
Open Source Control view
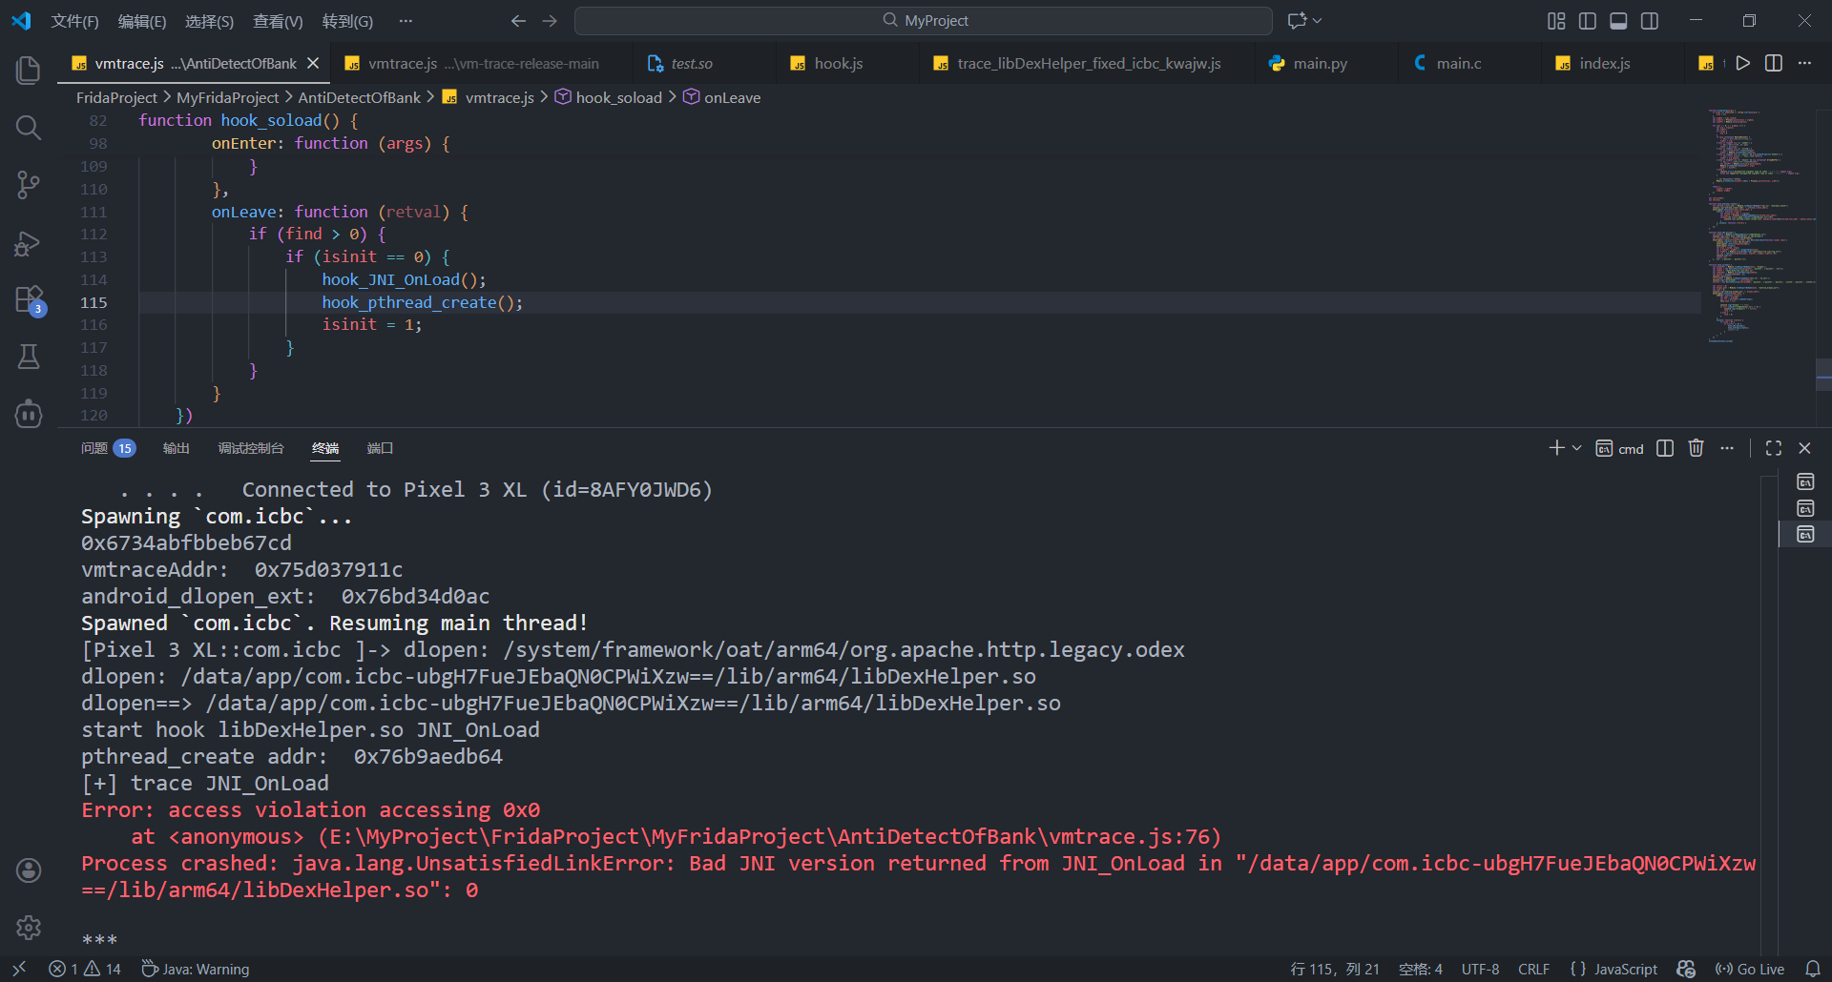point(29,185)
